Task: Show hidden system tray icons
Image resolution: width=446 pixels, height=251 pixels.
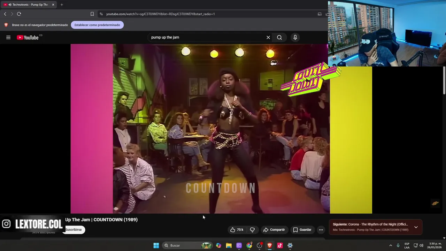Action: click(x=391, y=245)
